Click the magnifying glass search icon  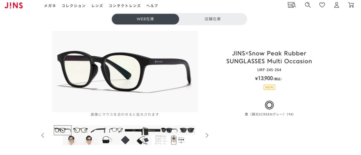pyautogui.click(x=307, y=5)
